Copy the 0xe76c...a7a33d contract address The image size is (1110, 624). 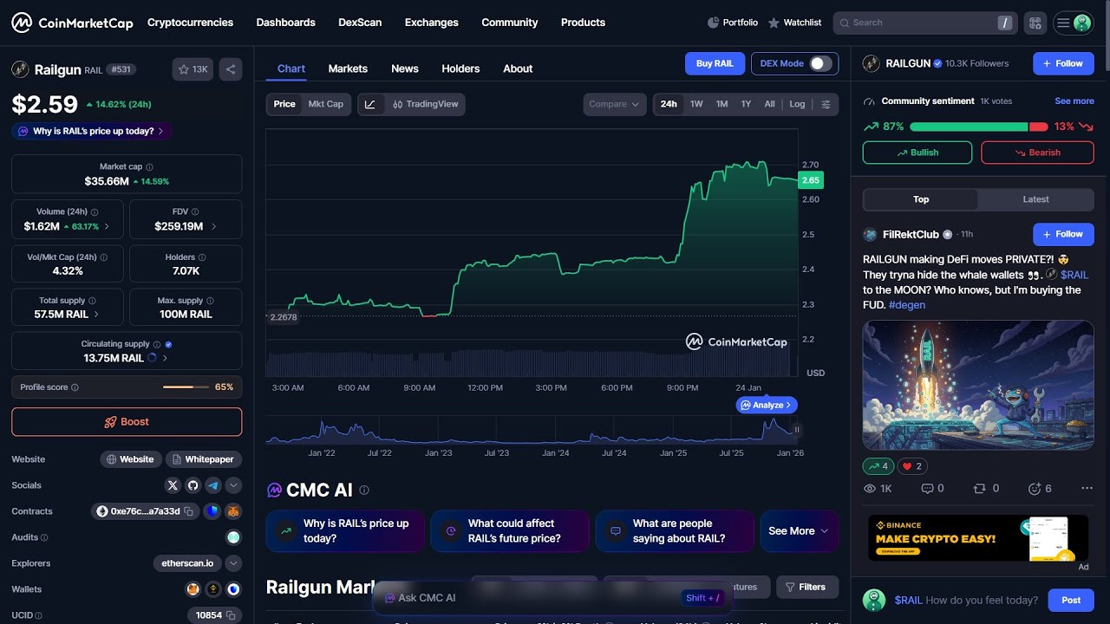pos(189,511)
